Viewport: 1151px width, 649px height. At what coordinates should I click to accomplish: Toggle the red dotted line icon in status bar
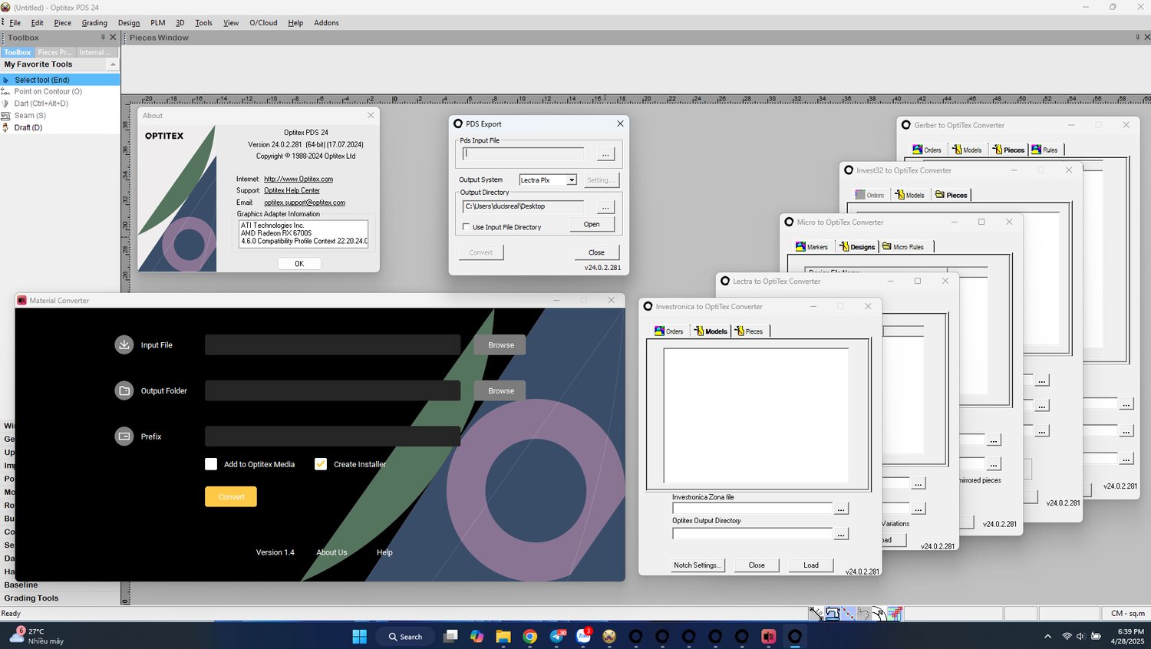click(x=849, y=613)
